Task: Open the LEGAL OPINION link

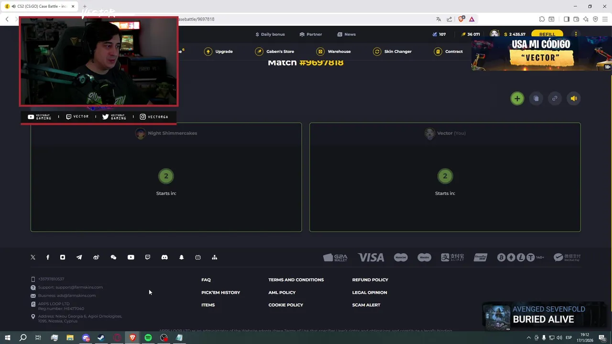Action: coord(370,292)
